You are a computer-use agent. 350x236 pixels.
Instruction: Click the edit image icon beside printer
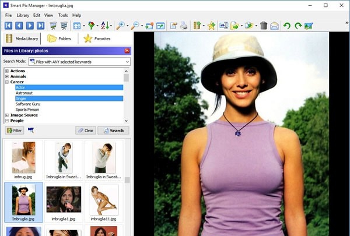[x=173, y=26]
